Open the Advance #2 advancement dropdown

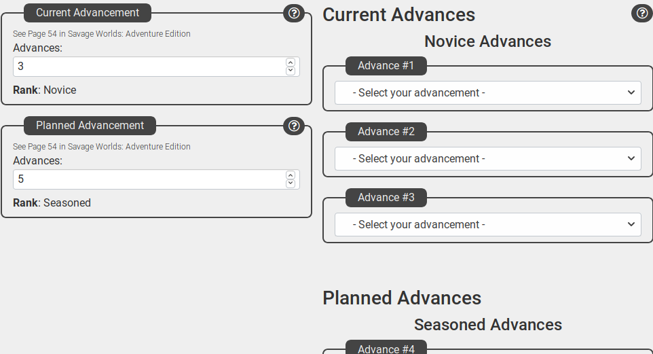pos(487,158)
